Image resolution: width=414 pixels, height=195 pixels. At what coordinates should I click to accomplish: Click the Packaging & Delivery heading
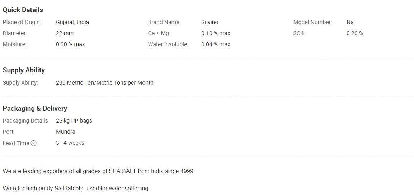pos(35,109)
